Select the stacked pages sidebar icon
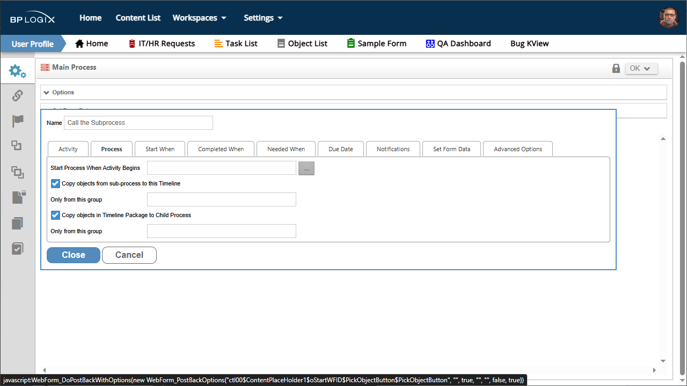This screenshot has height=386, width=687. tap(18, 223)
